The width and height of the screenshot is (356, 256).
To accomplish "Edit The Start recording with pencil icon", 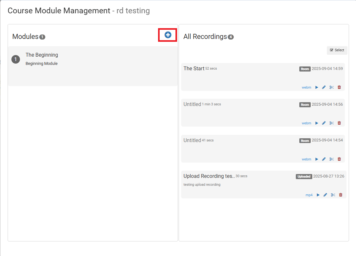I will click(324, 87).
